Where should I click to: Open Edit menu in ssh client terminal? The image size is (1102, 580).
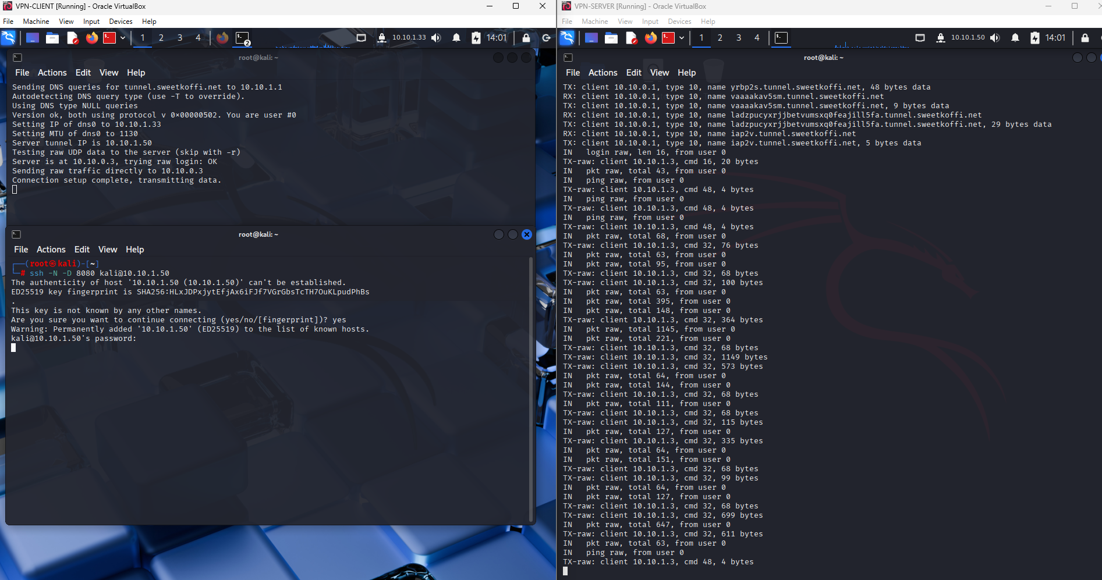(82, 250)
